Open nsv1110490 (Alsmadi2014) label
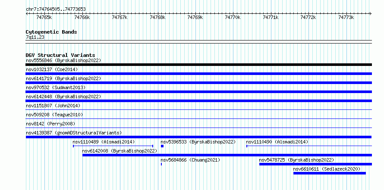The height and width of the screenshot is (190, 384). click(x=277, y=142)
